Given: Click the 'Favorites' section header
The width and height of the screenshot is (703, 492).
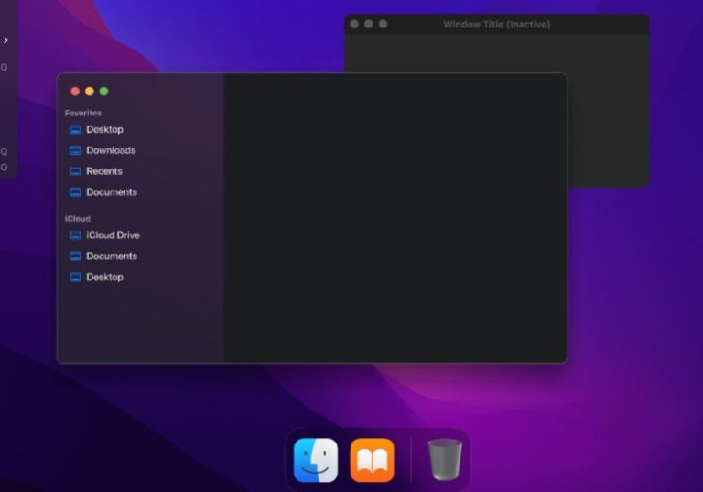Looking at the screenshot, I should click(83, 113).
